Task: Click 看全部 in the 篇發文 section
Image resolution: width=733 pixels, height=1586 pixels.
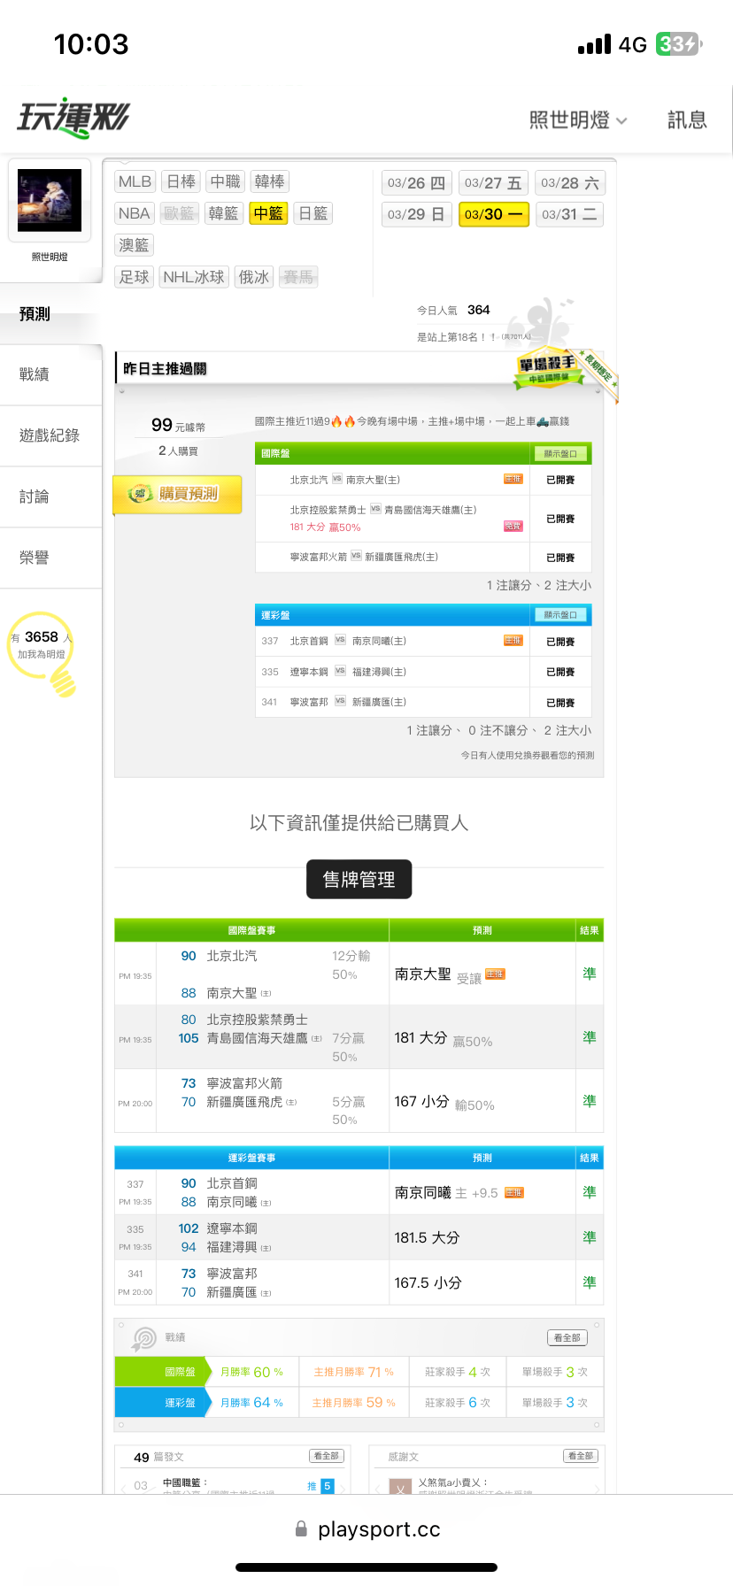Action: (326, 1456)
